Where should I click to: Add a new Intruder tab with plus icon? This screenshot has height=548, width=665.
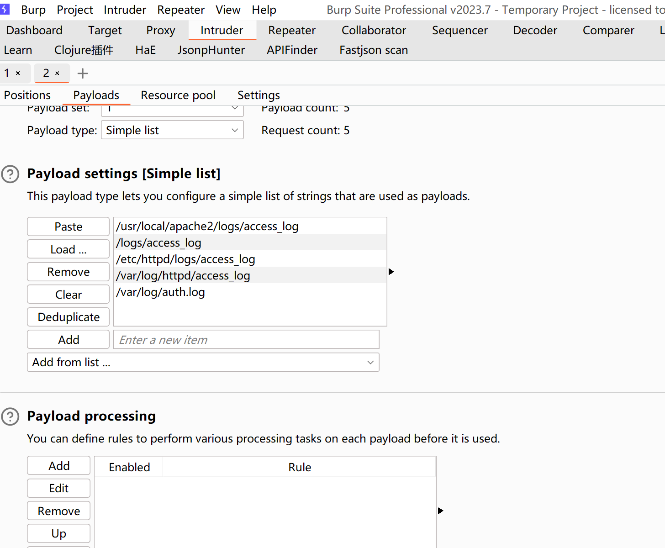point(83,73)
